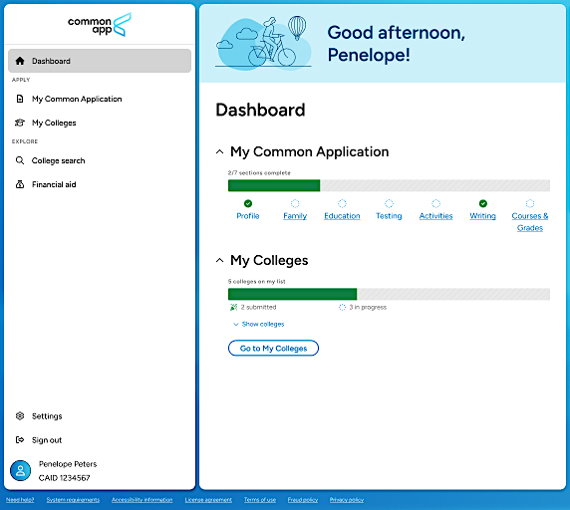This screenshot has height=510, width=570.
Task: Open the System requirements footer link
Action: (73, 500)
